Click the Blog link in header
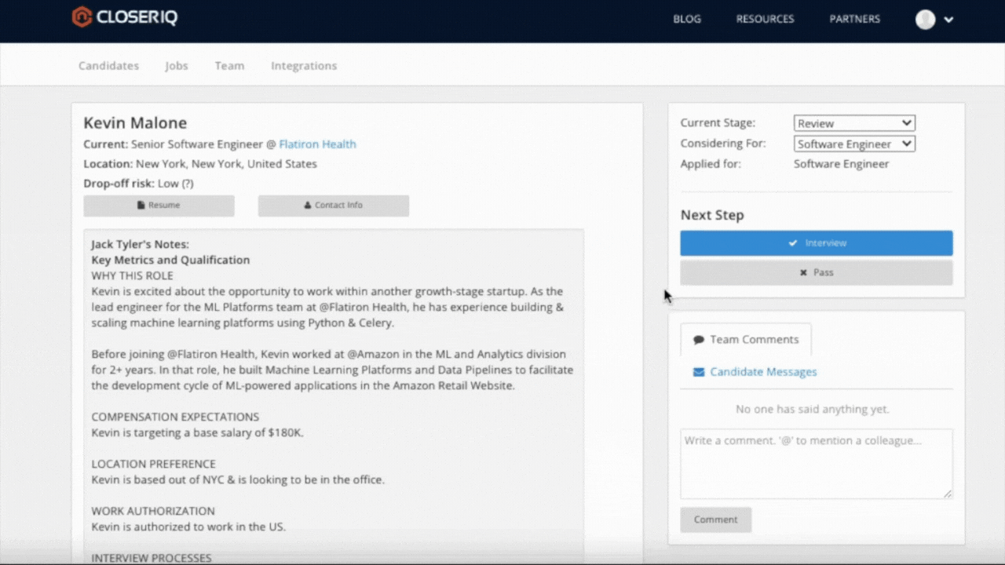1005x565 pixels. [687, 20]
